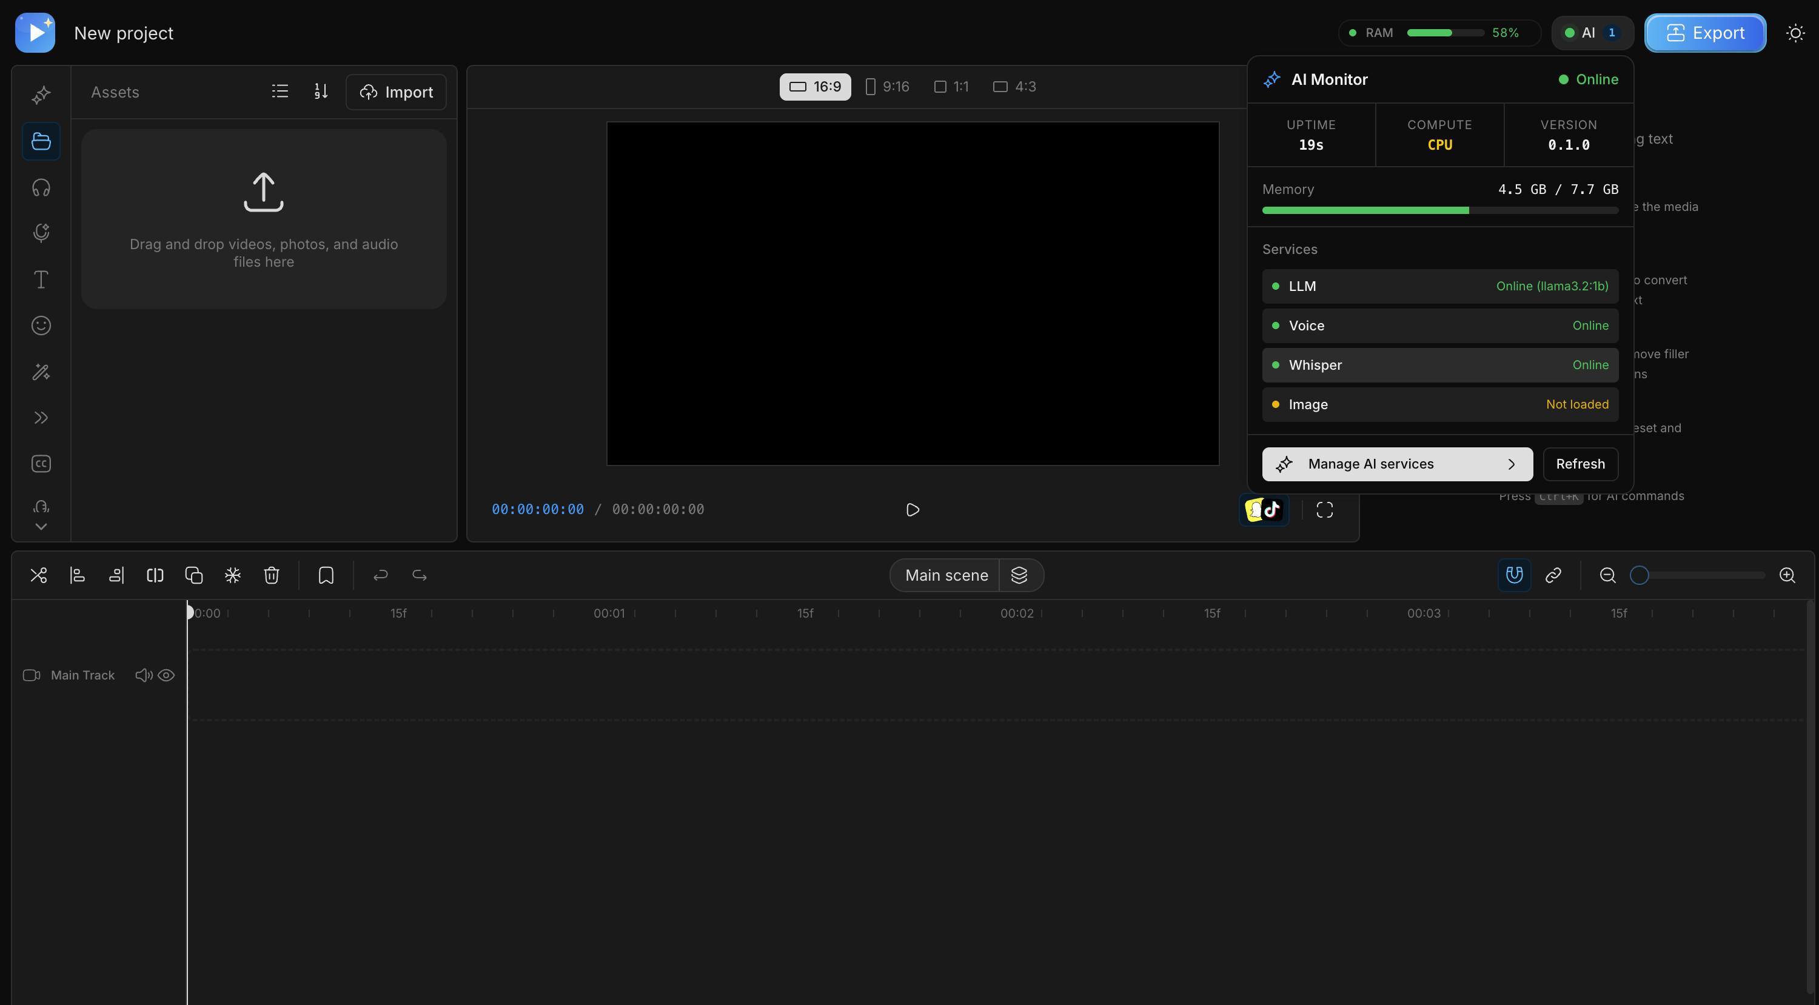
Task: Open the audio/headphones panel in the sidebar
Action: point(40,187)
